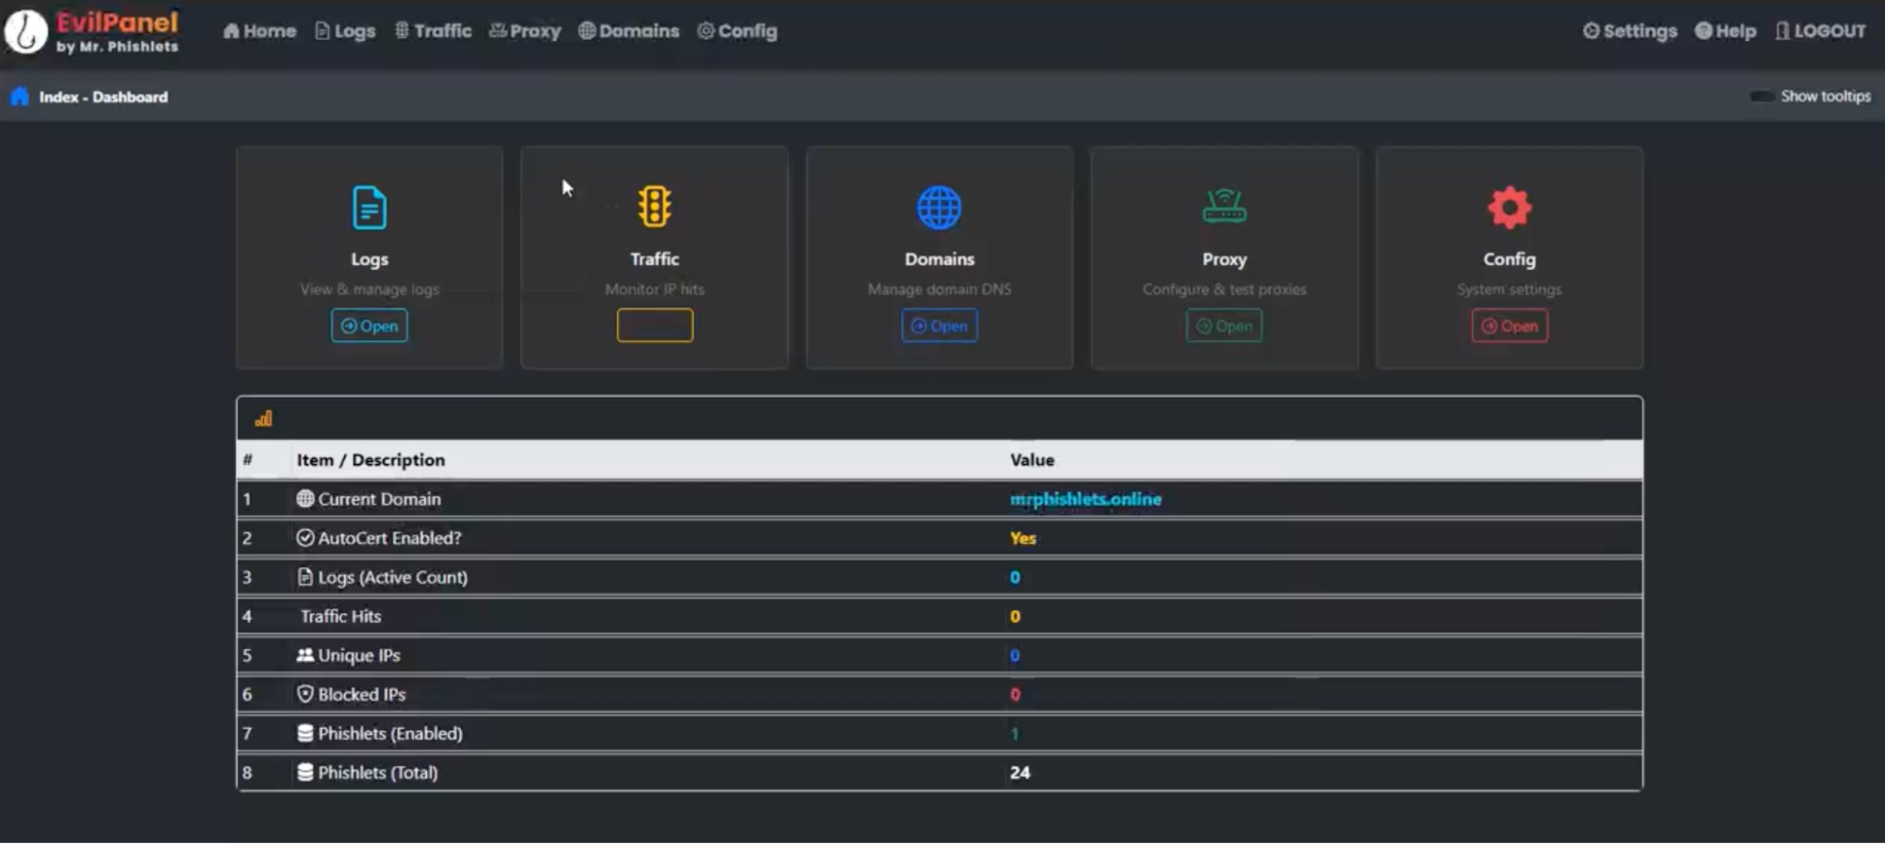Click the Traffic card traffic-light icon
Image resolution: width=1885 pixels, height=844 pixels.
coord(654,207)
